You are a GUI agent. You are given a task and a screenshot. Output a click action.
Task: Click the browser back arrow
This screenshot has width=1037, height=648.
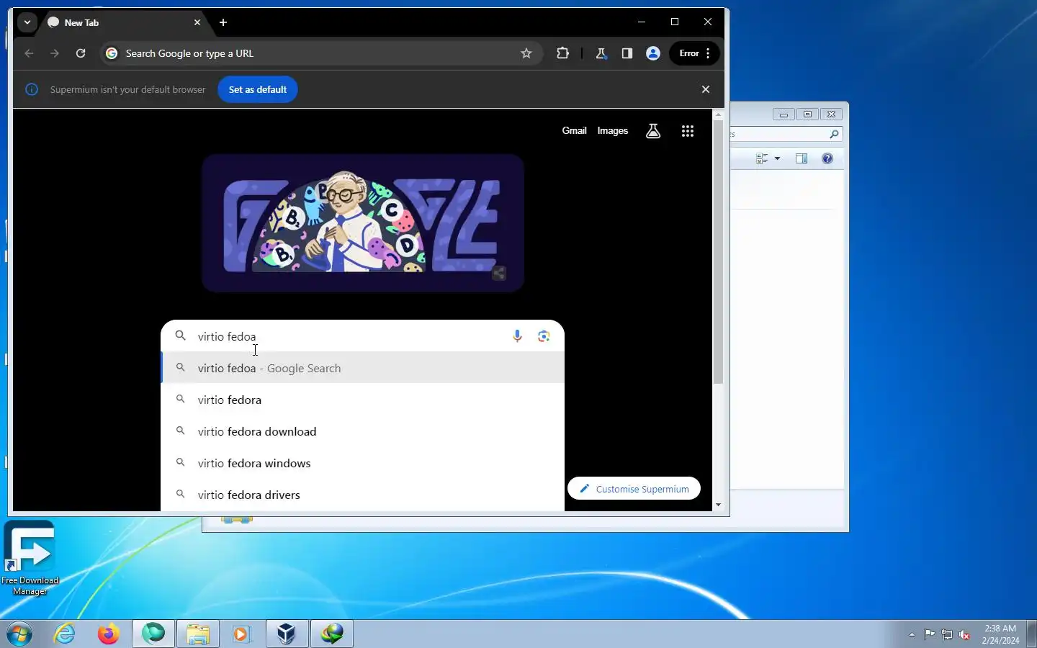click(29, 53)
